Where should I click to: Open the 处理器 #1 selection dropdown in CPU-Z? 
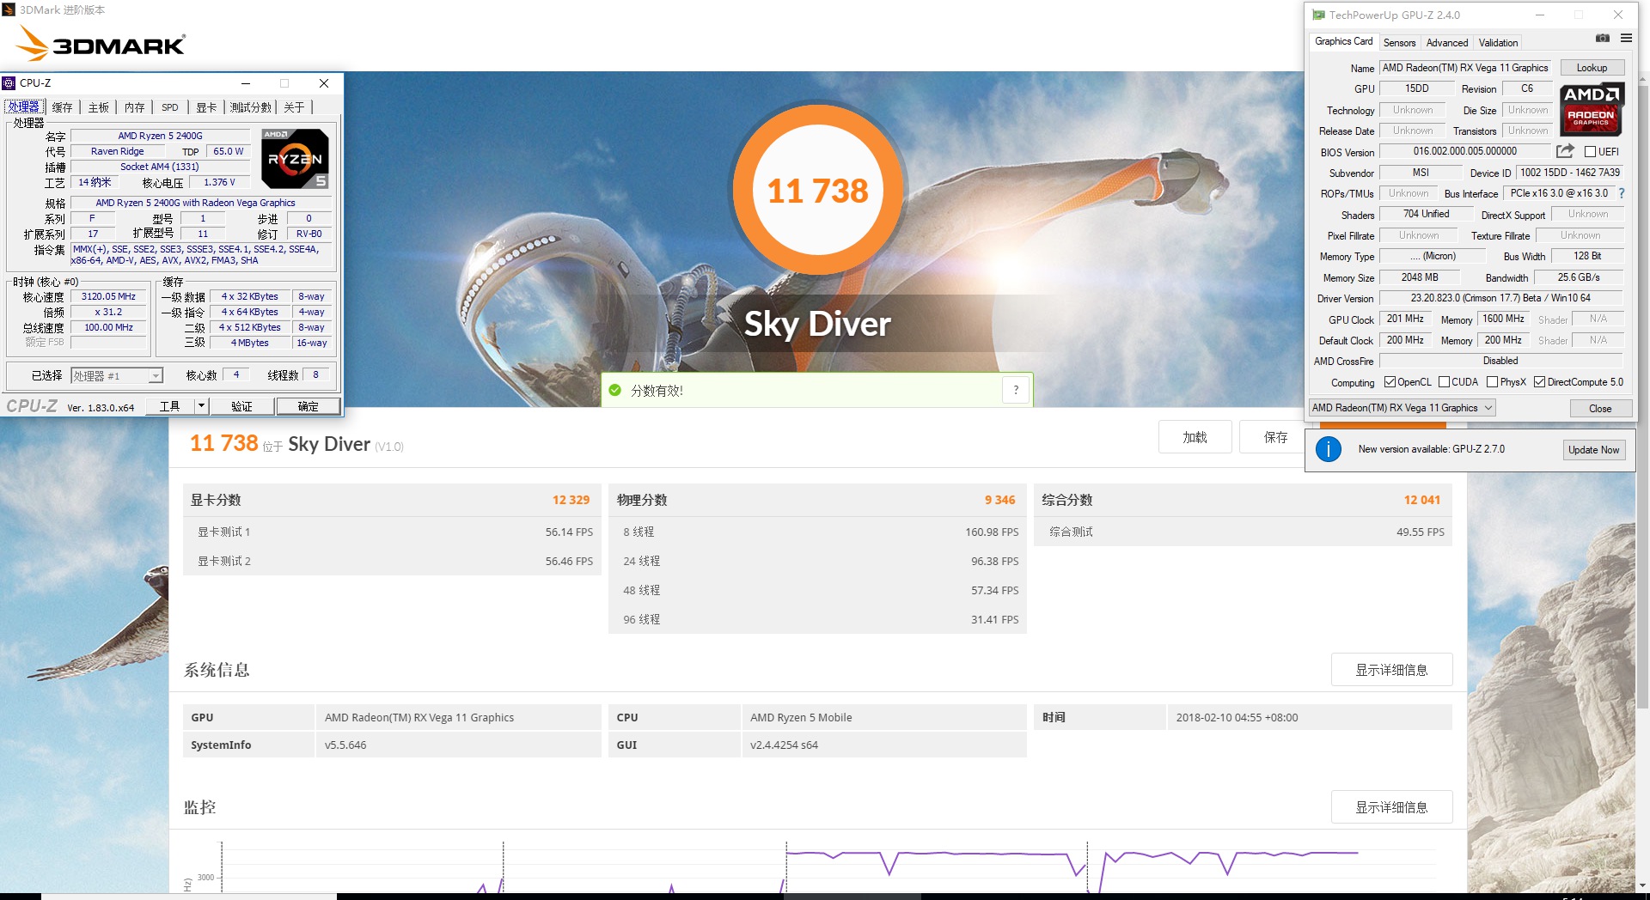point(117,375)
